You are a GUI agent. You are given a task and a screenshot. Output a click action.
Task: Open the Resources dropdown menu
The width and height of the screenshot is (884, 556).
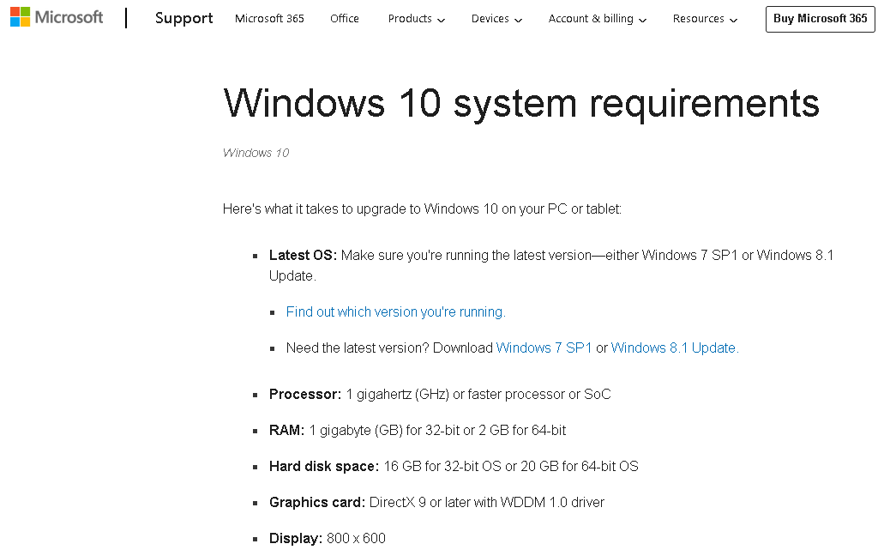coord(705,19)
